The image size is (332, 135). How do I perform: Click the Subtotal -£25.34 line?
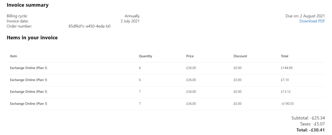(308, 118)
